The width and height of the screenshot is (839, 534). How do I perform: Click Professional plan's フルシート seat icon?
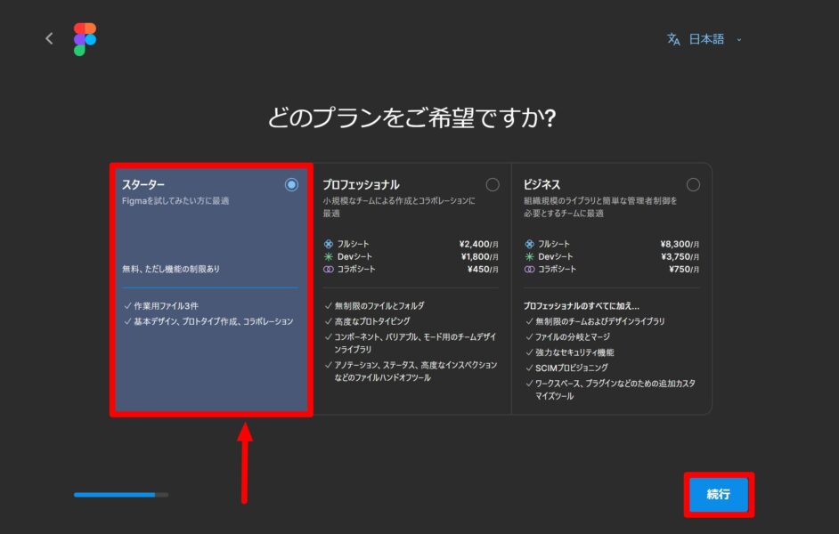[x=328, y=244]
